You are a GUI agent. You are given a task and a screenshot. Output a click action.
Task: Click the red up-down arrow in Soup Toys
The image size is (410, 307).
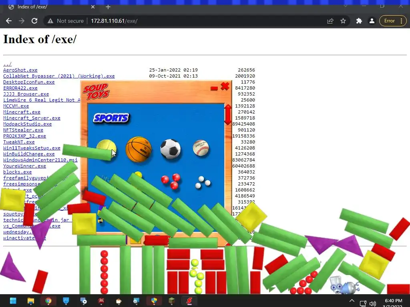pos(228,115)
